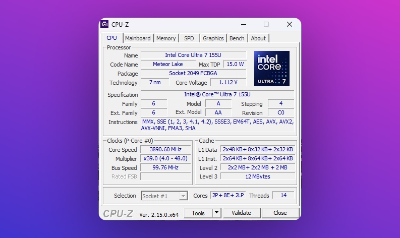400x238 pixels.
Task: Click the Core Voltage value 1.112 V
Action: (x=228, y=82)
